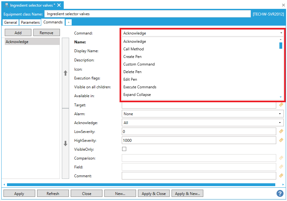The width and height of the screenshot is (287, 201).
Task: Switch to the General tab
Action: click(10, 22)
